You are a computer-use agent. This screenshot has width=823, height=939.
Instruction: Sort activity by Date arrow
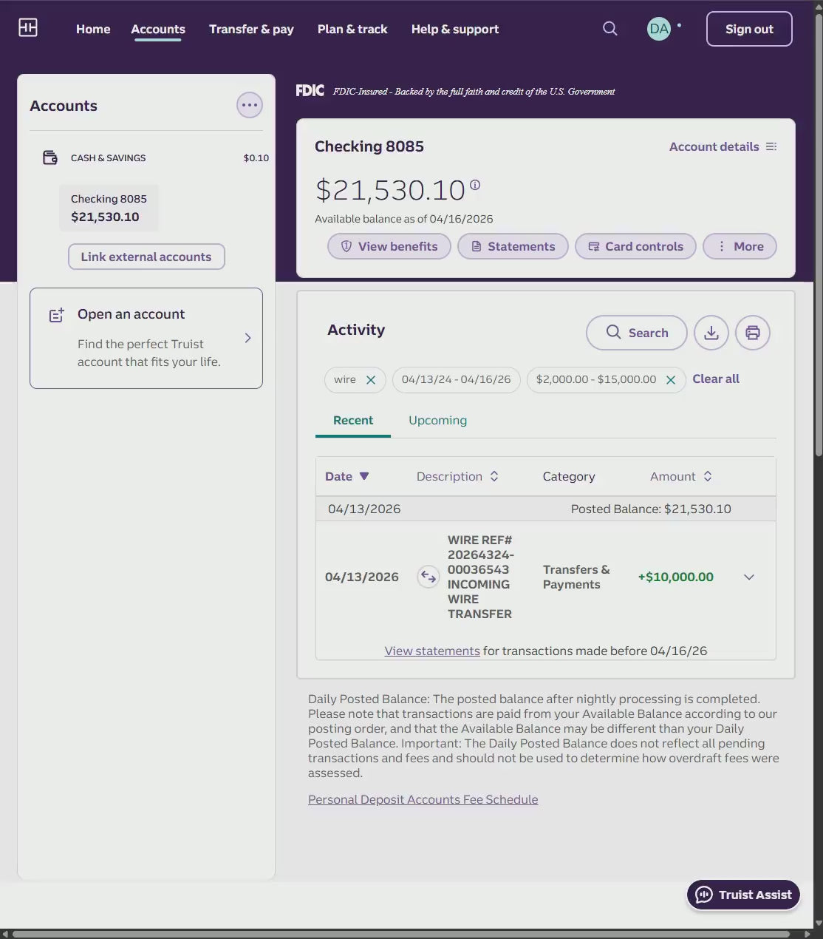364,476
